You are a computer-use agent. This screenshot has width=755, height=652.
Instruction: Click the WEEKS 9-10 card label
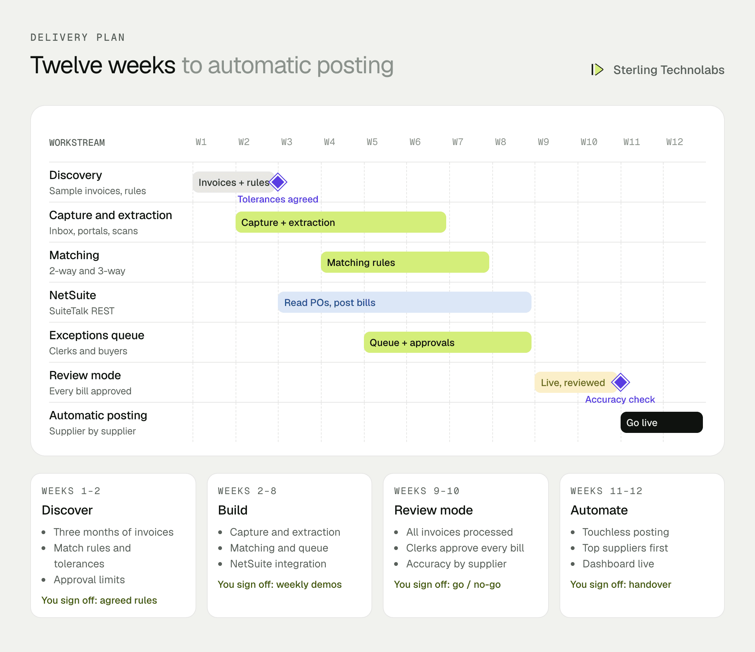[427, 491]
